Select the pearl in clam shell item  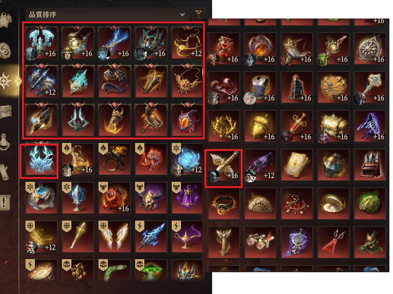coord(333,204)
